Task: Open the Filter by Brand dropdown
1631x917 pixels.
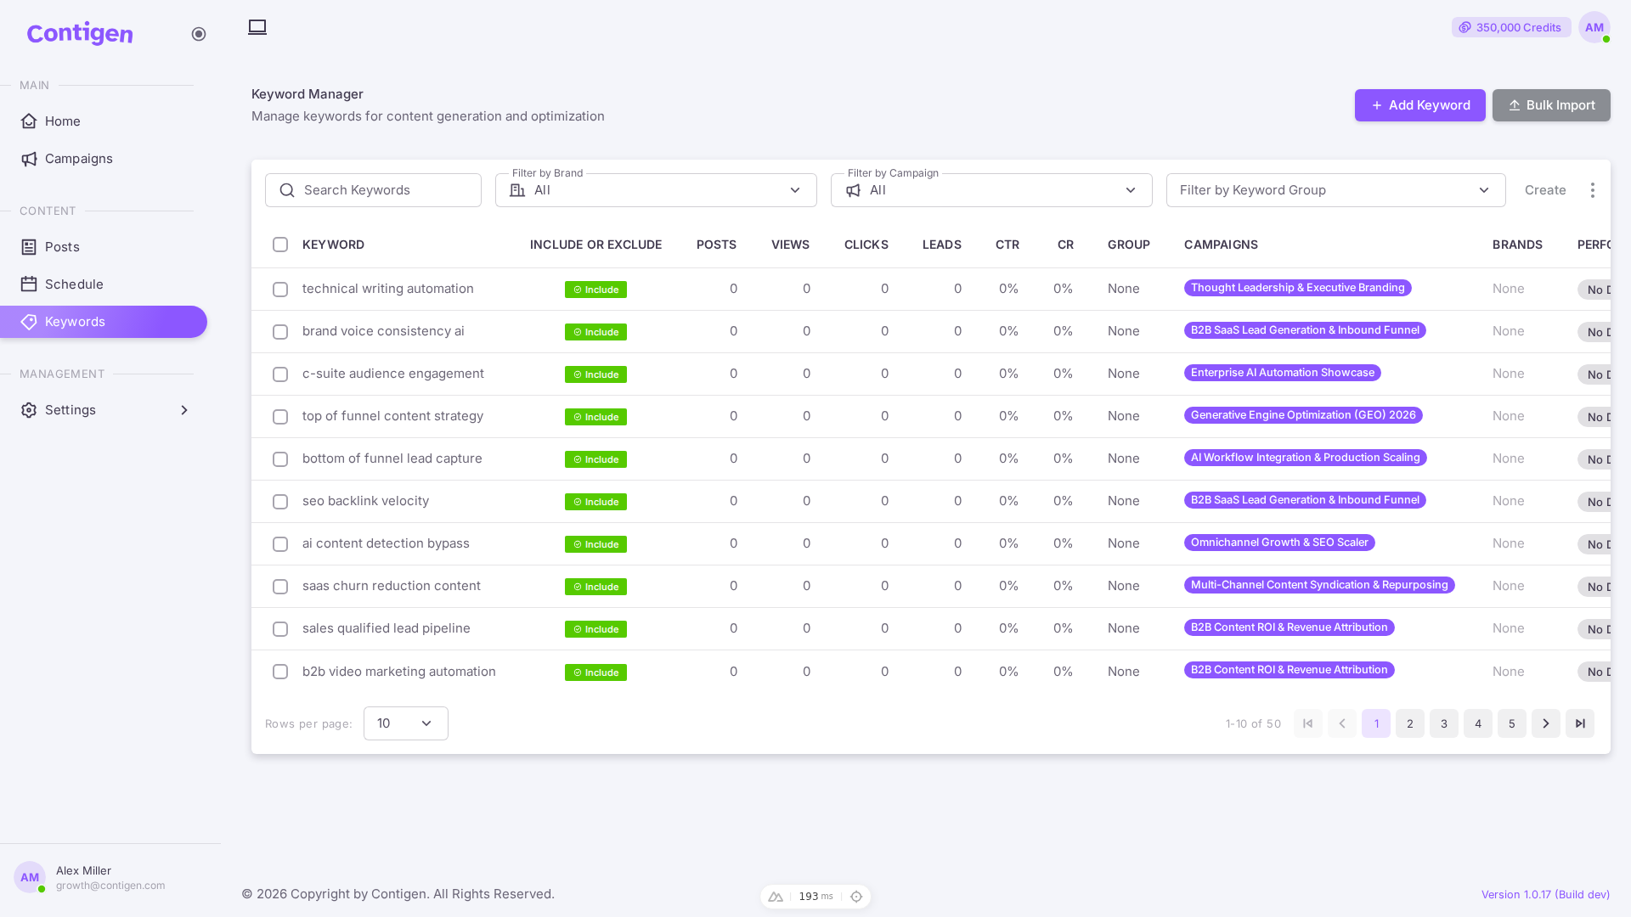Action: (656, 190)
